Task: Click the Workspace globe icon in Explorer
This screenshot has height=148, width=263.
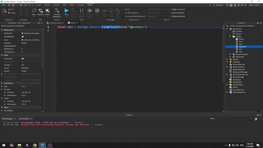Action: (231, 29)
